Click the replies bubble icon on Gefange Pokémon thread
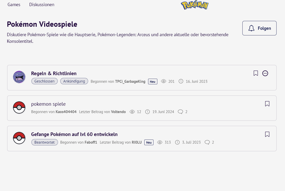The height and width of the screenshot is (191, 285). pyautogui.click(x=207, y=142)
